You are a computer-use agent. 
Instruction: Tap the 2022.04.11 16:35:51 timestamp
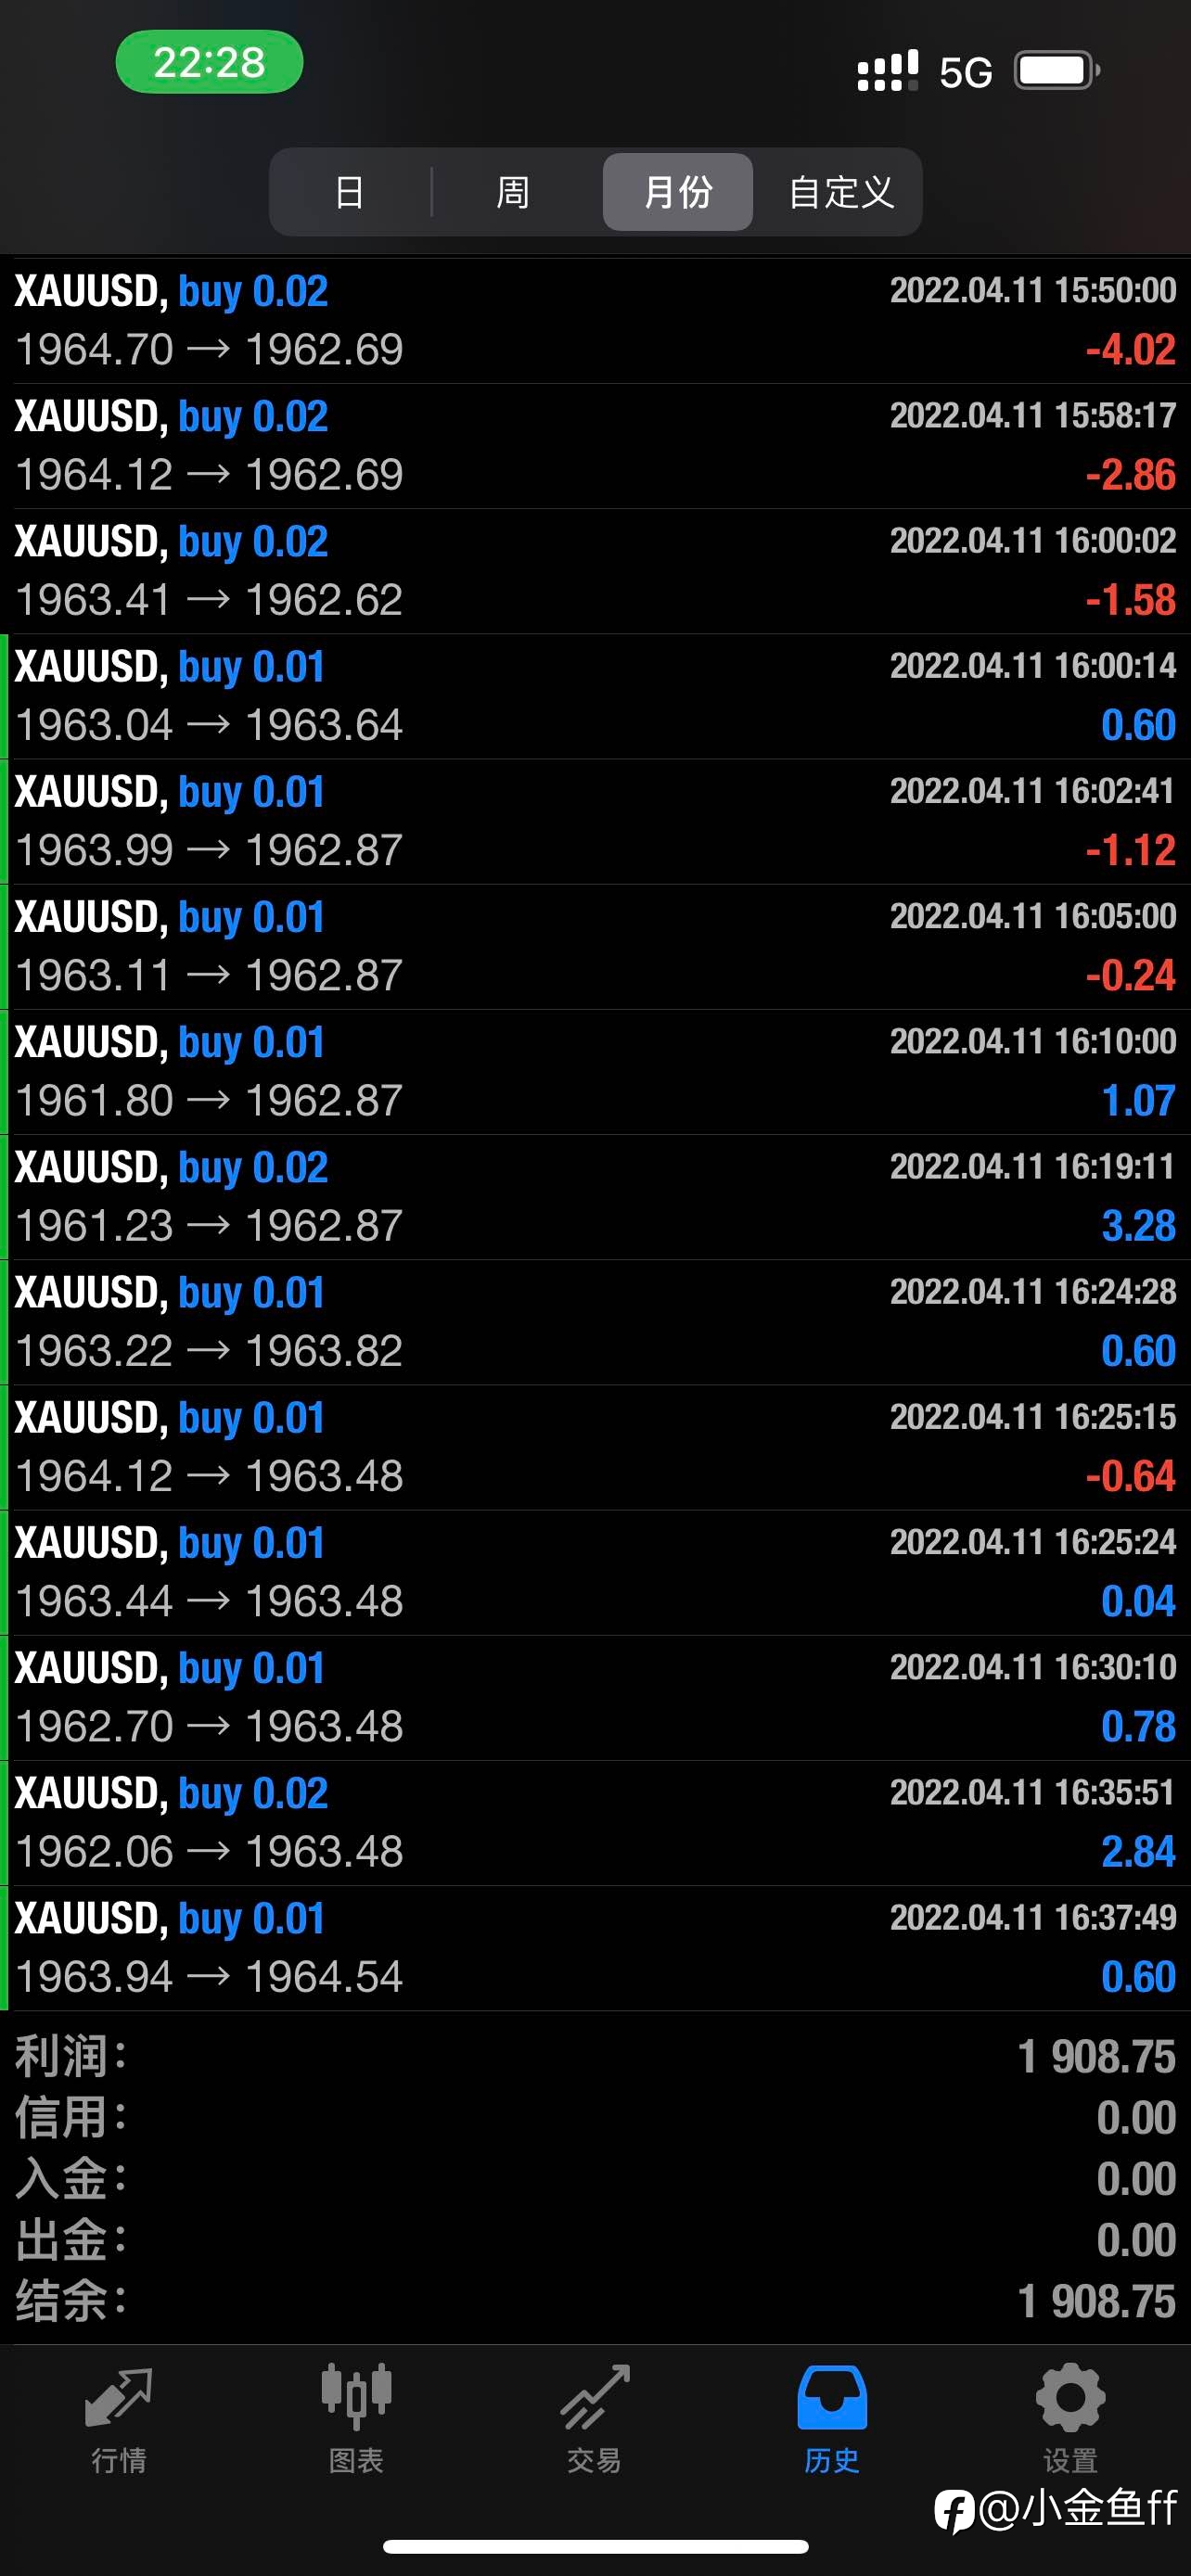1033,1792
